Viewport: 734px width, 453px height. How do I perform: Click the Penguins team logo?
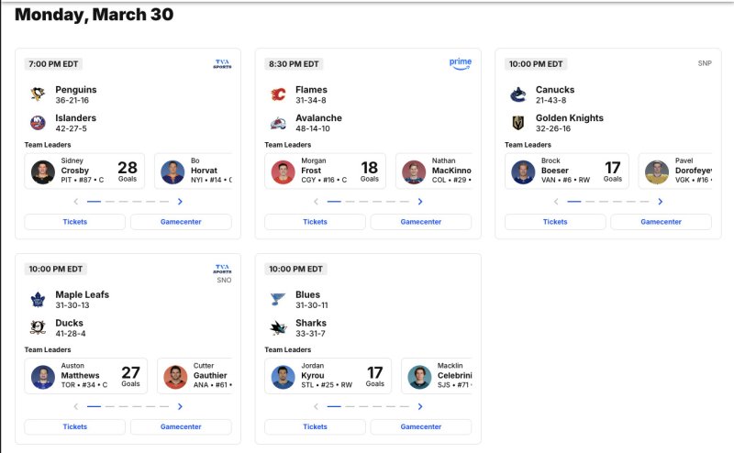[39, 94]
